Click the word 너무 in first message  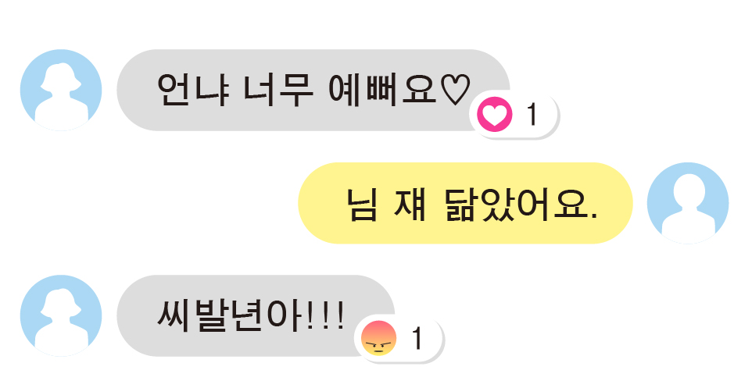click(x=278, y=90)
